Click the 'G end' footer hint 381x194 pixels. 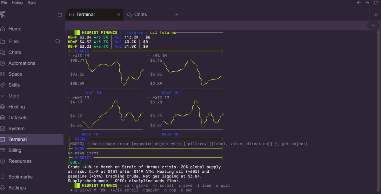187,190
